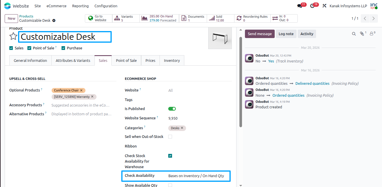This screenshot has height=187, width=382.
Task: Click OdooBot avatar on Product created message
Action: click(x=249, y=104)
